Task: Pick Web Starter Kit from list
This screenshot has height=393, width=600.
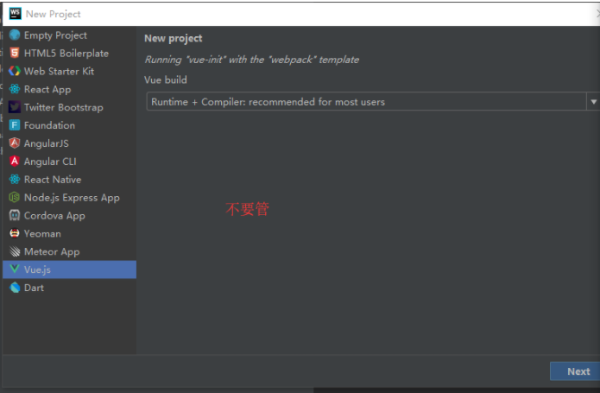Action: pyautogui.click(x=69, y=71)
